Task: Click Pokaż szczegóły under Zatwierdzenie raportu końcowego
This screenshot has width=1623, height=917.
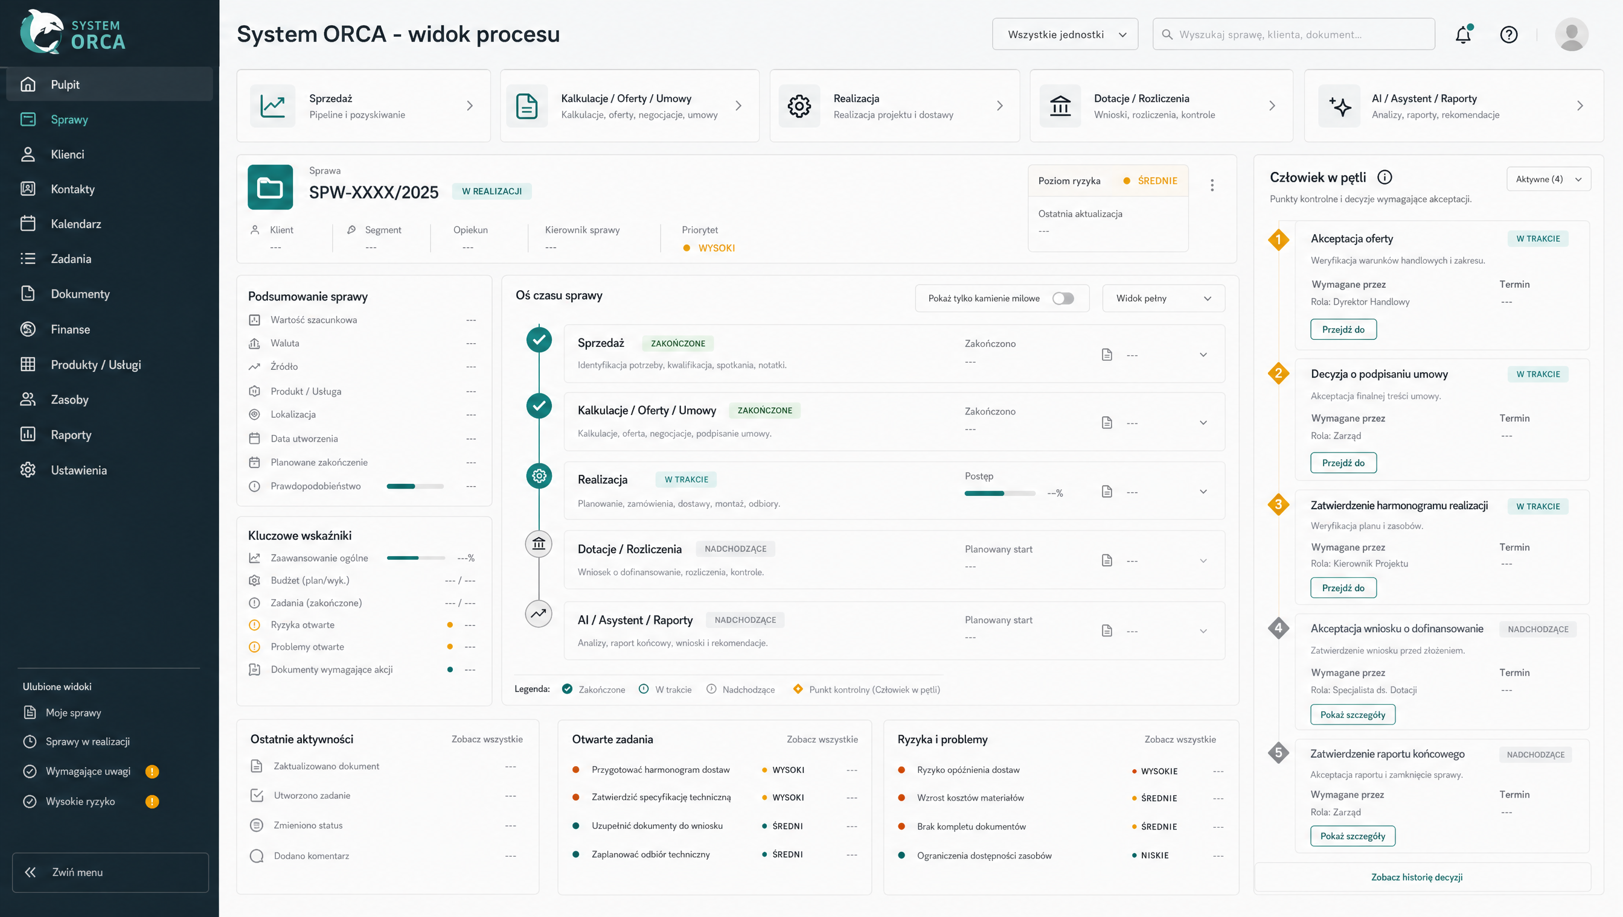Action: point(1352,836)
